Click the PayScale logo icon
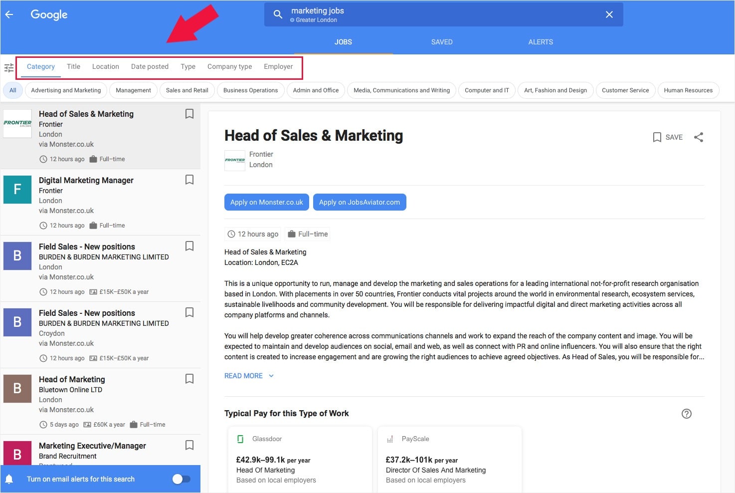 tap(390, 439)
